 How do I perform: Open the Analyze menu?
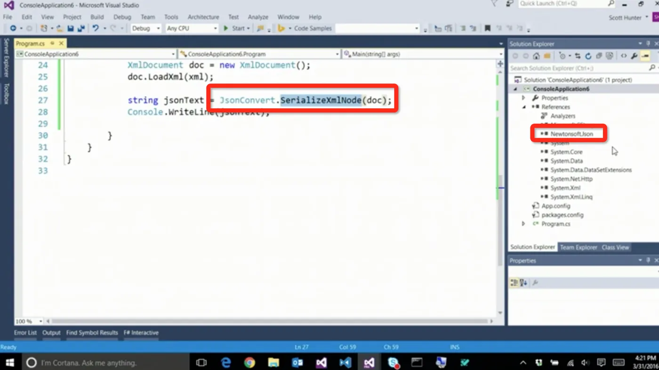(258, 17)
